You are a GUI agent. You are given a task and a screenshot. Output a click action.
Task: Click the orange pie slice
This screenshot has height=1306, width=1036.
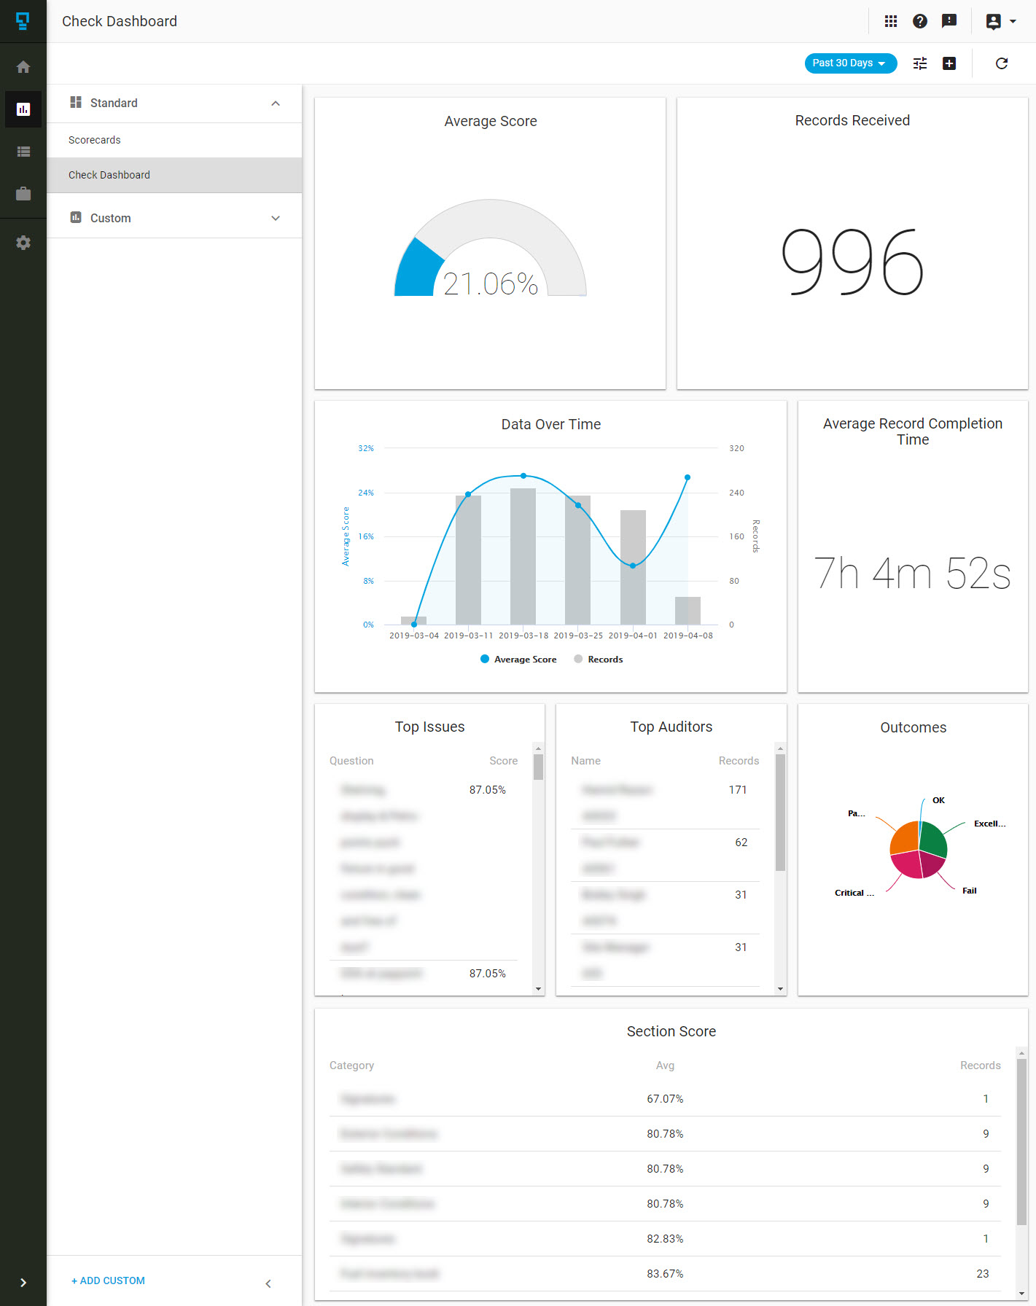tap(904, 837)
